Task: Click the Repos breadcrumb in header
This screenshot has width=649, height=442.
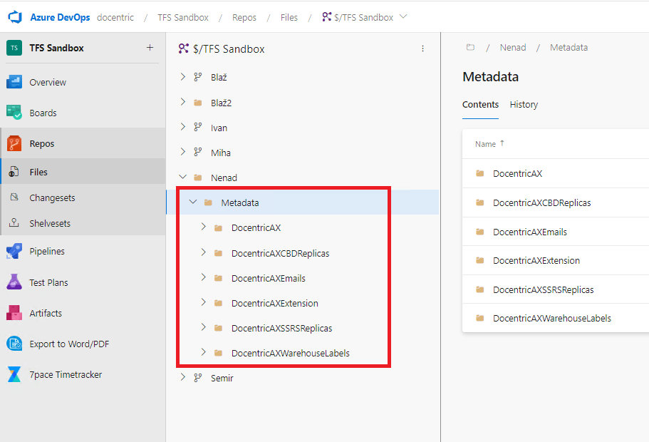Action: [x=244, y=17]
